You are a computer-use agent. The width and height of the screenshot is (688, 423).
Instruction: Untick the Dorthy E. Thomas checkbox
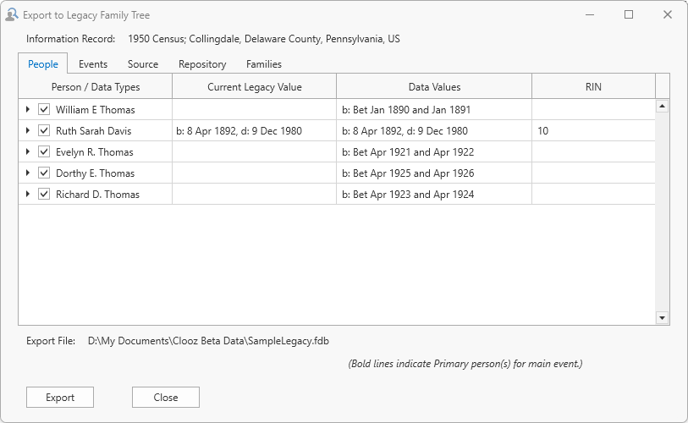click(x=44, y=173)
